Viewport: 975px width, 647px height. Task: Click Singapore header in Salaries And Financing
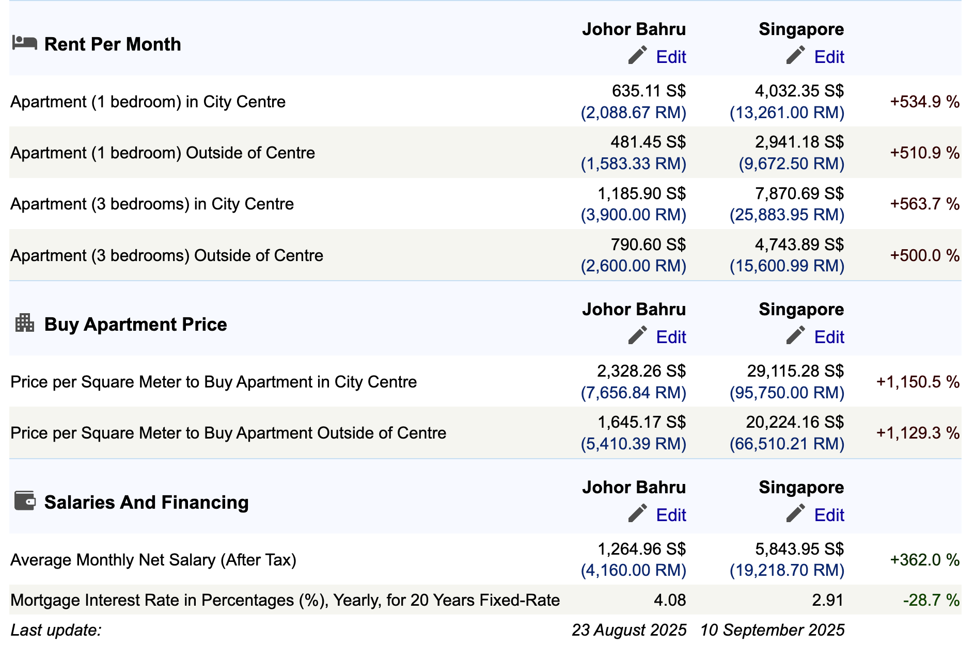pyautogui.click(x=801, y=488)
